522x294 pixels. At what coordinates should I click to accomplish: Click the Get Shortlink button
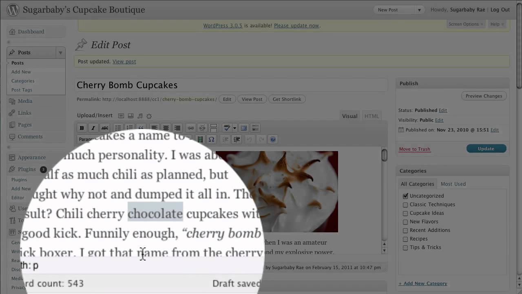click(x=287, y=99)
